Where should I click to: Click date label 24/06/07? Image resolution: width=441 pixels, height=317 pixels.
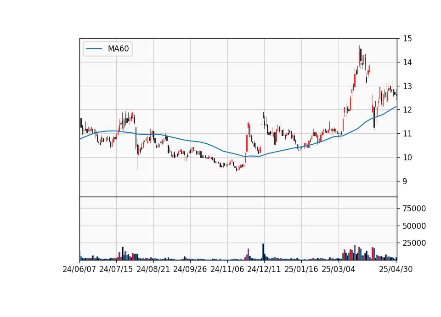click(79, 269)
